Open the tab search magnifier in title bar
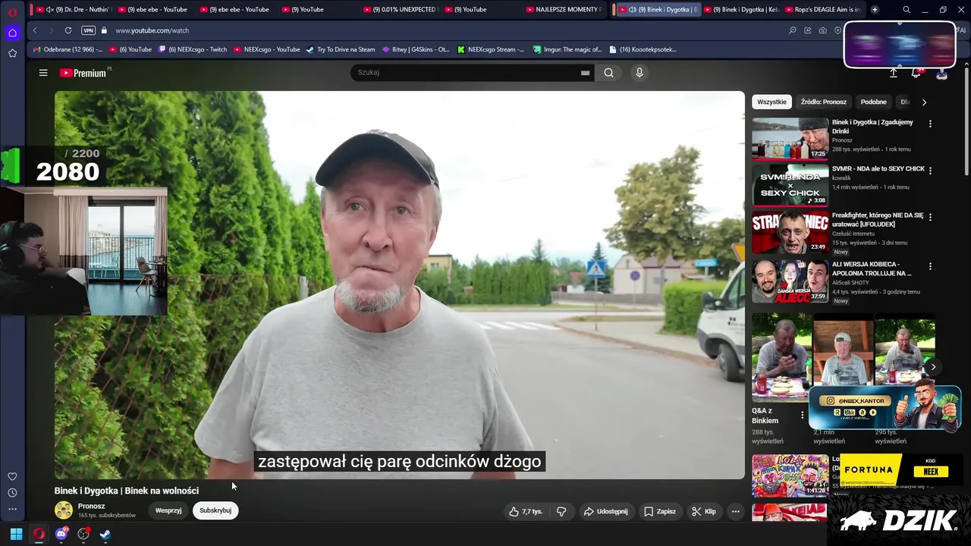The height and width of the screenshot is (546, 971). coord(907,10)
